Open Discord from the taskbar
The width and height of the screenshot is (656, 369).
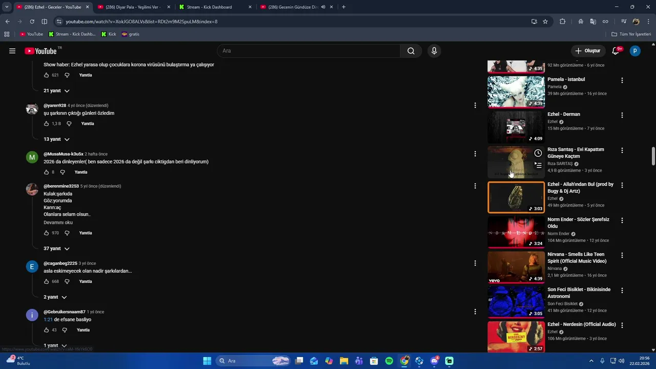coord(435,361)
